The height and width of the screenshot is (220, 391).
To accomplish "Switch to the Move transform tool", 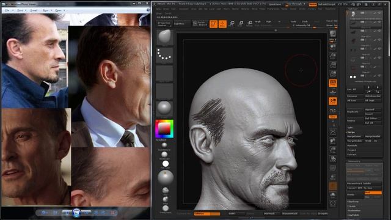I will click(232, 24).
